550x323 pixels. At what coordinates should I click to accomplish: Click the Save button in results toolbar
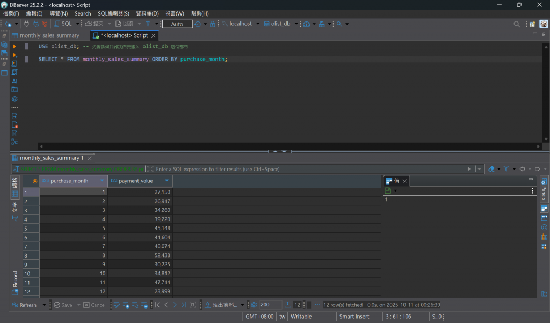point(63,305)
